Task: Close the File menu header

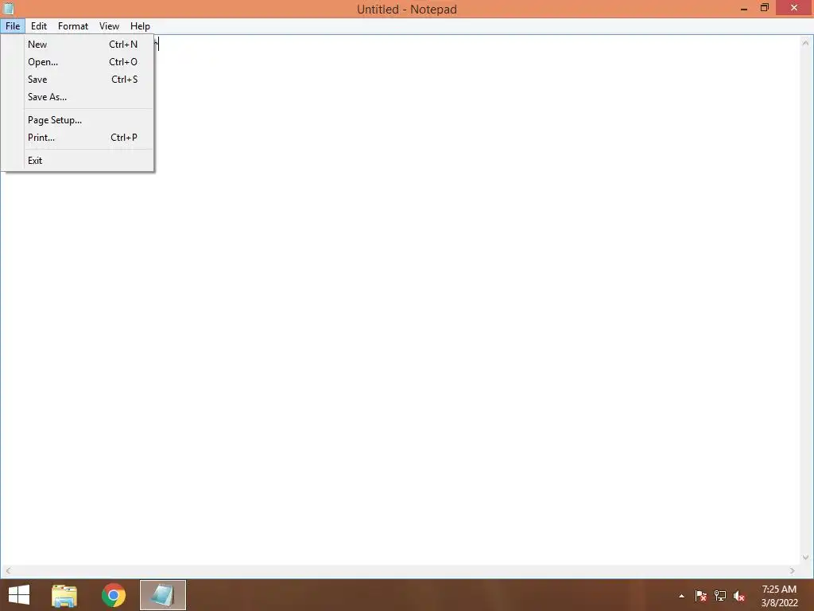Action: tap(13, 26)
